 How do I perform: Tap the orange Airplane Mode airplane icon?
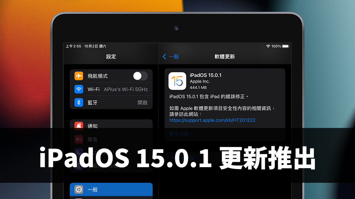pyautogui.click(x=79, y=76)
